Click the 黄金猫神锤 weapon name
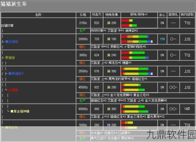196x142 pixels. point(22,111)
